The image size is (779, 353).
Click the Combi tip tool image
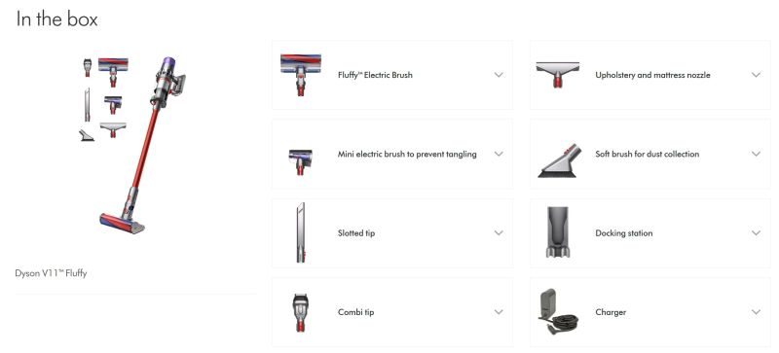(300, 312)
